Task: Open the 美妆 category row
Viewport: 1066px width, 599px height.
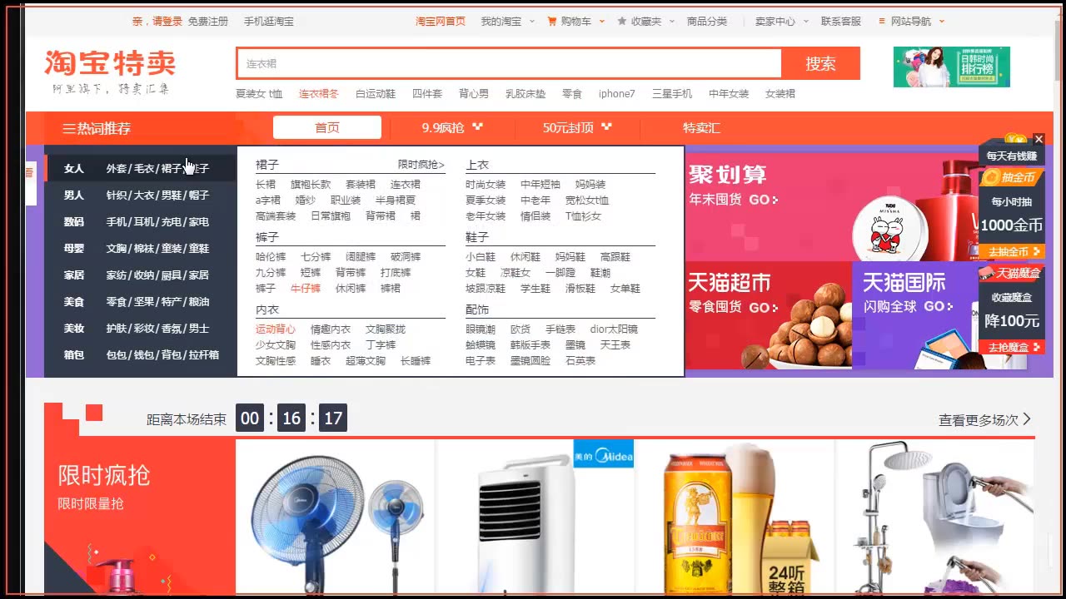Action: click(x=141, y=328)
